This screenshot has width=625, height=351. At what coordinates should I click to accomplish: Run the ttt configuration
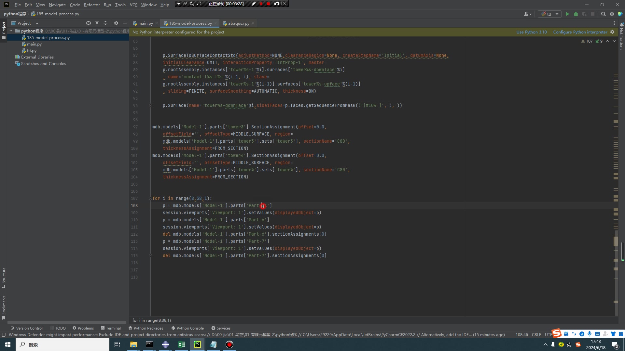pyautogui.click(x=567, y=14)
